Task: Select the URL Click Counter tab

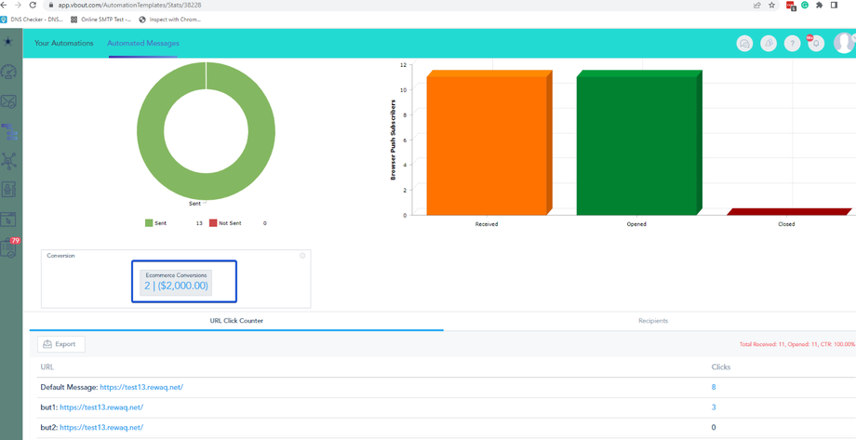Action: [x=236, y=321]
